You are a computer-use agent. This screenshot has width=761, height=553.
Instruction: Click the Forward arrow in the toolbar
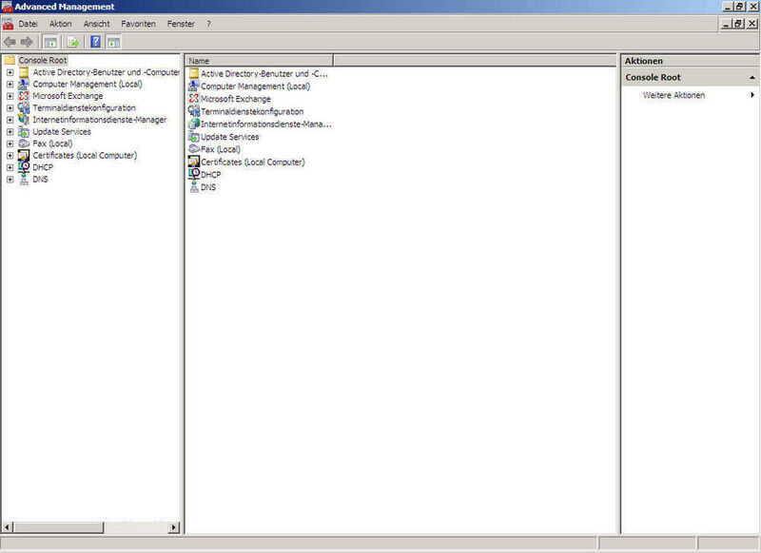27,42
